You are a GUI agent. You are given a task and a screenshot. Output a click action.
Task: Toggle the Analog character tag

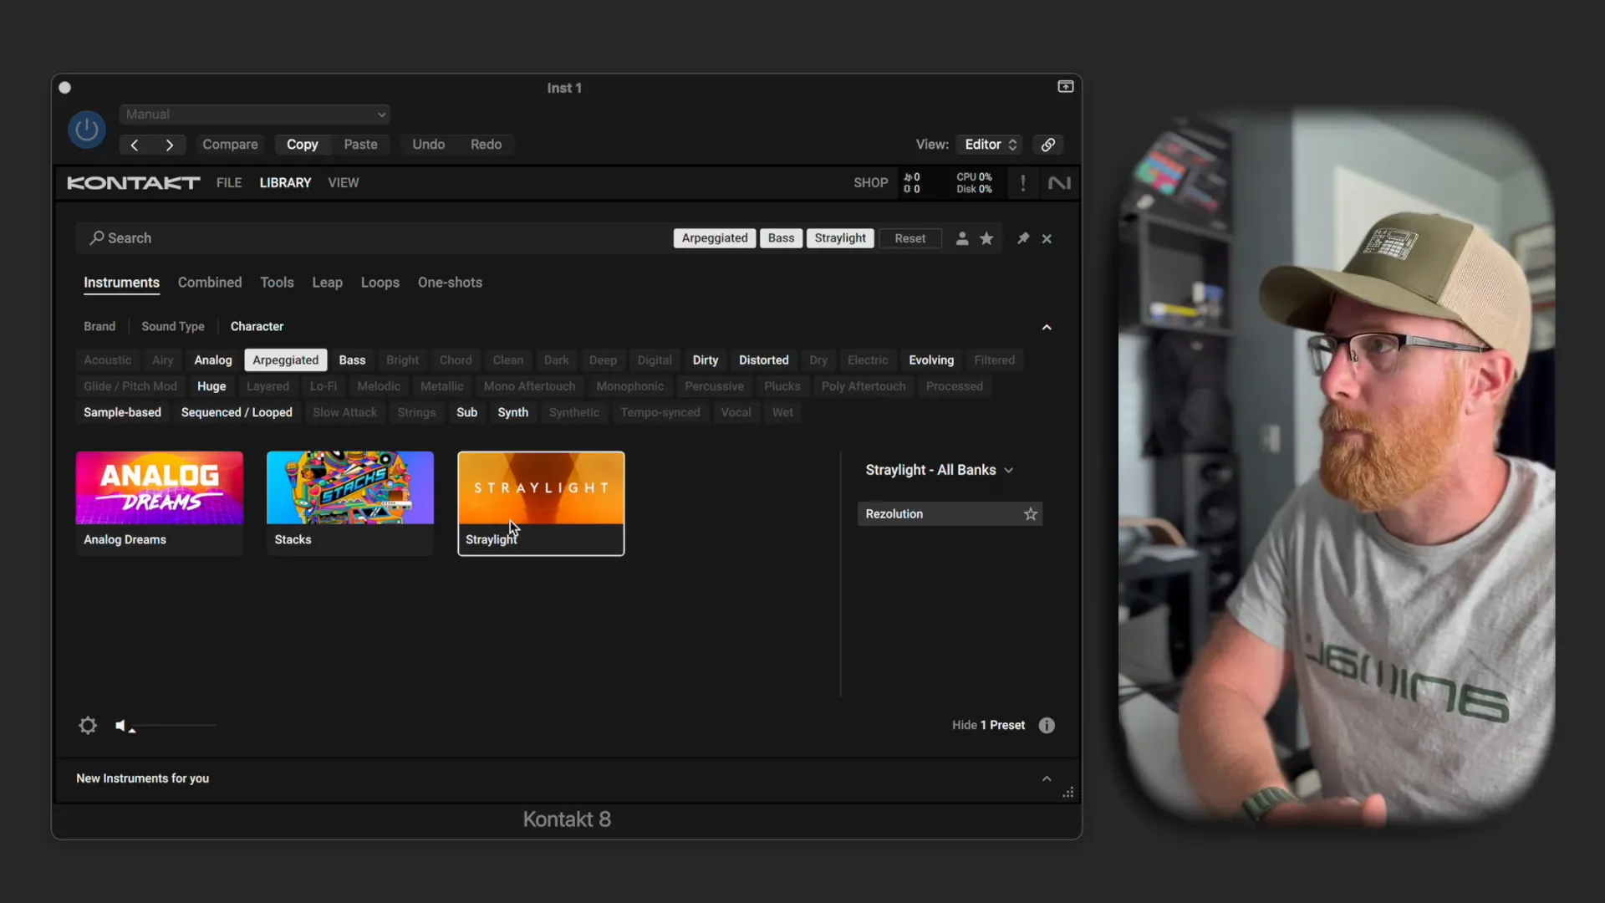click(x=213, y=360)
